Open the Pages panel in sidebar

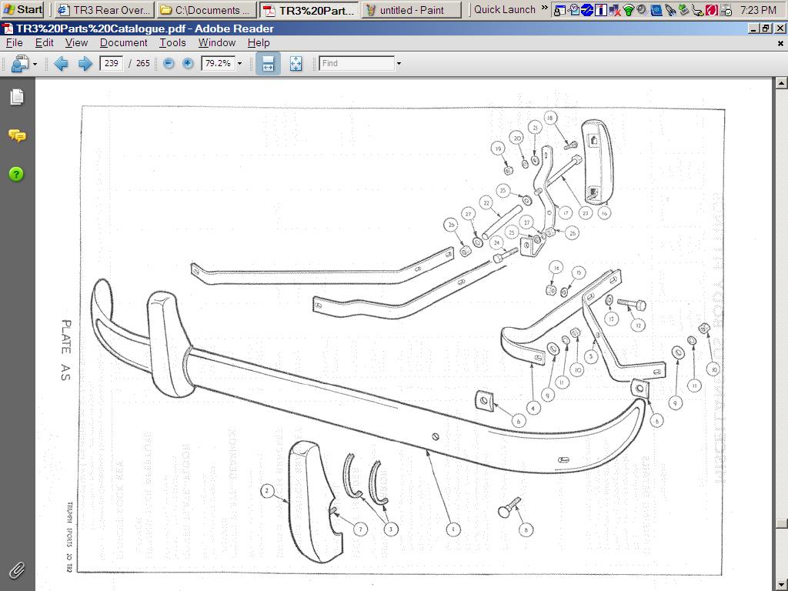point(17,97)
